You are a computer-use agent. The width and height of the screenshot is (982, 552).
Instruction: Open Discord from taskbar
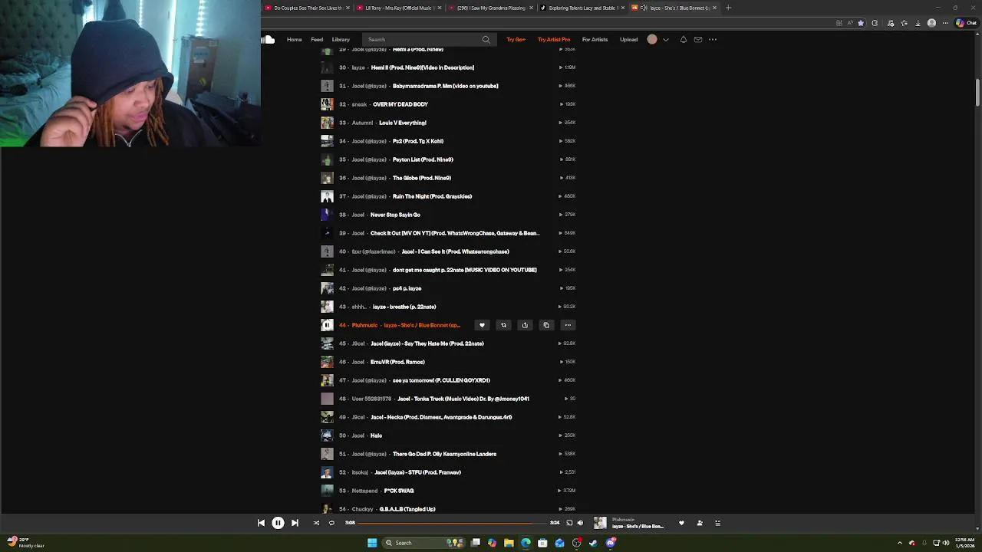[611, 543]
